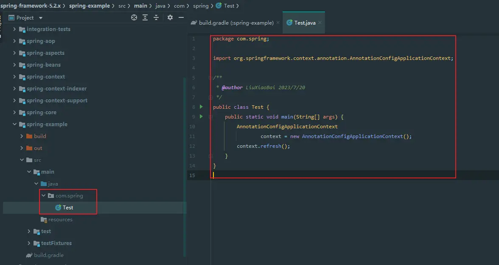Select the build.gradle file in project tree
This screenshot has width=499, height=265.
[48, 255]
